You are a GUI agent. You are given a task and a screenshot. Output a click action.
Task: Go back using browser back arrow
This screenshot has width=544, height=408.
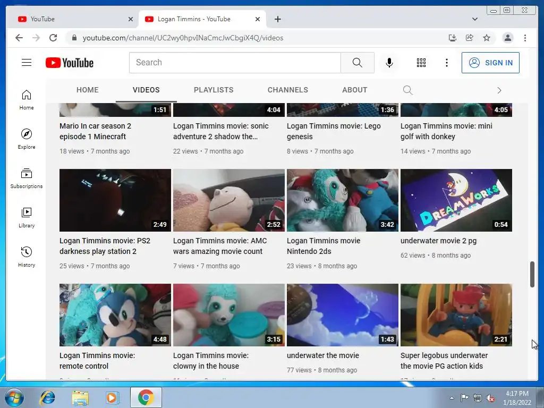point(19,38)
